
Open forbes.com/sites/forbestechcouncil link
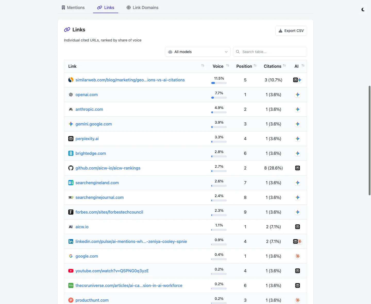pyautogui.click(x=109, y=212)
